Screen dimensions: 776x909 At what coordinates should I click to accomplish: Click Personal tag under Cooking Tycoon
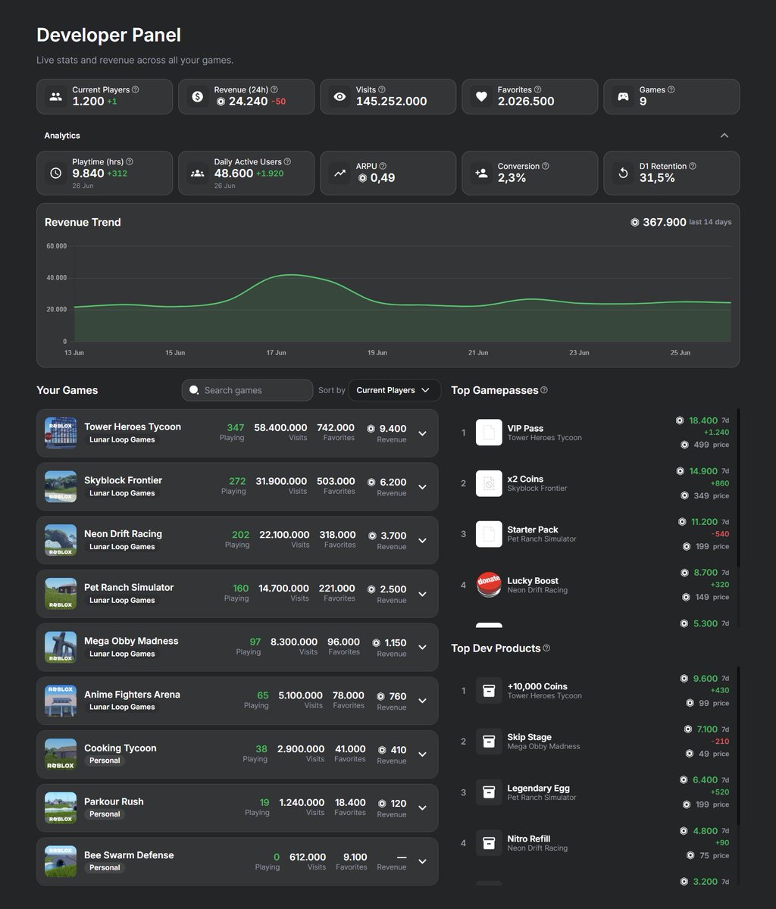coord(105,761)
